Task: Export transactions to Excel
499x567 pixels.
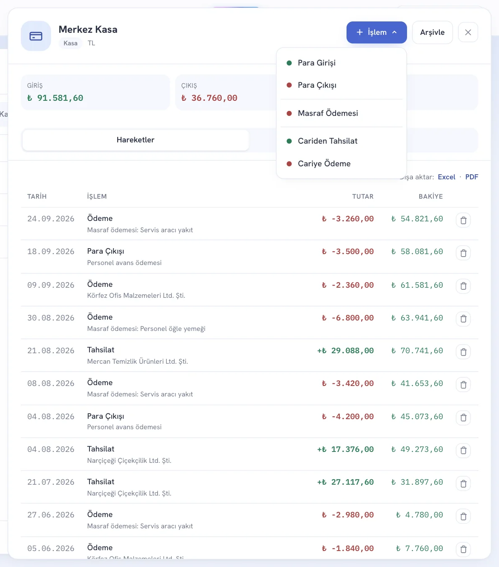Action: click(x=446, y=177)
